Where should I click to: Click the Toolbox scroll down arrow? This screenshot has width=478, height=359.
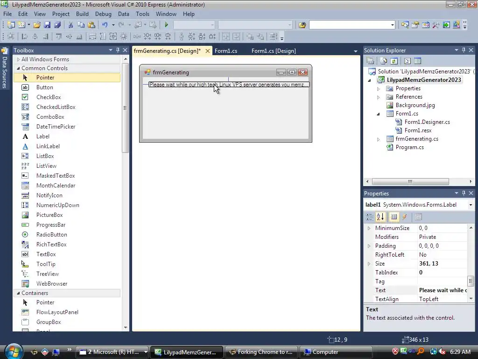[125, 328]
